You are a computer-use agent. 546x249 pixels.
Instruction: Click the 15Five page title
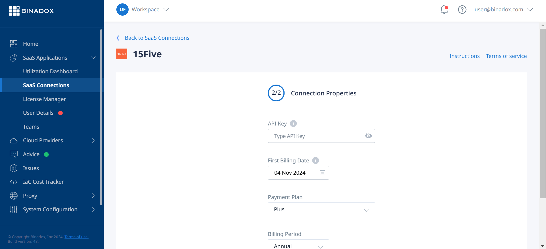147,54
